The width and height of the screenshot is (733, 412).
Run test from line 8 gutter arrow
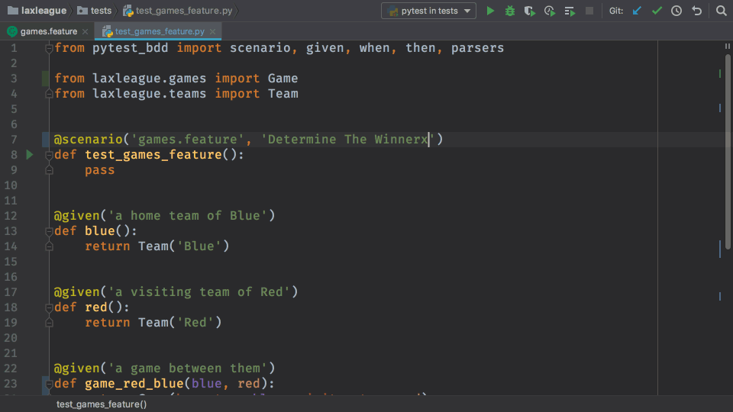(x=30, y=155)
